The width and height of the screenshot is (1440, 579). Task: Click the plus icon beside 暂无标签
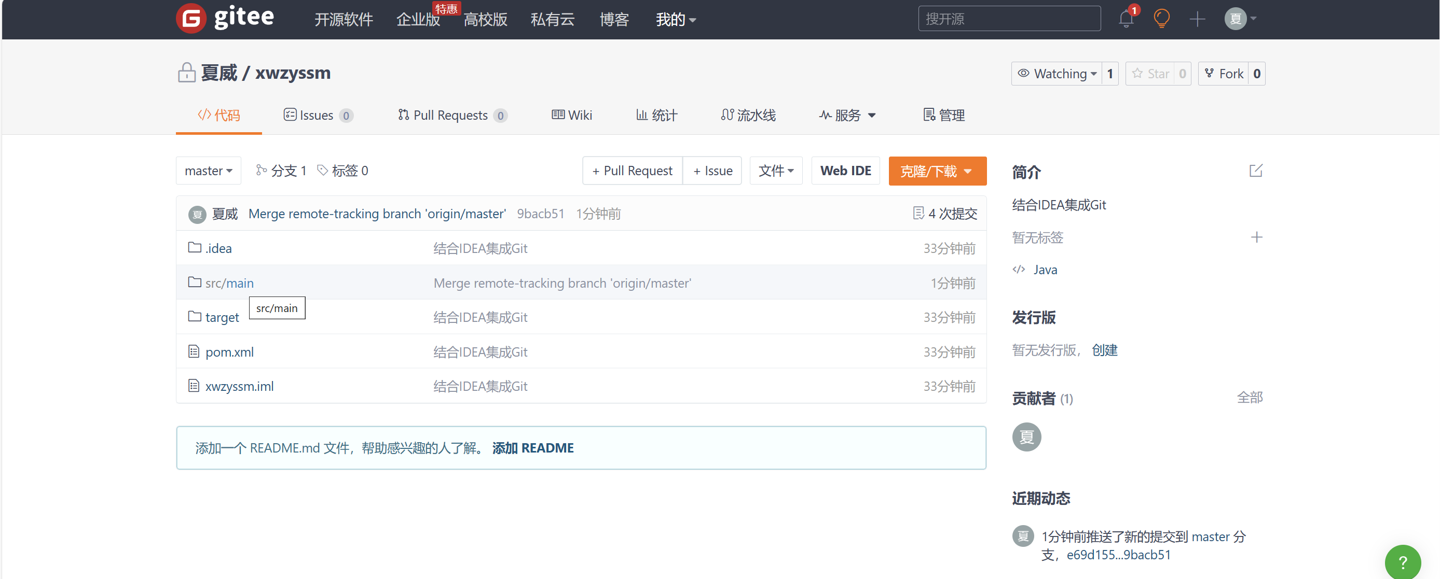pos(1256,237)
